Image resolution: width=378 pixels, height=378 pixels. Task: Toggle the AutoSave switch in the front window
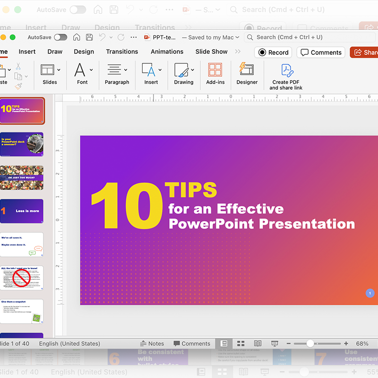click(60, 37)
